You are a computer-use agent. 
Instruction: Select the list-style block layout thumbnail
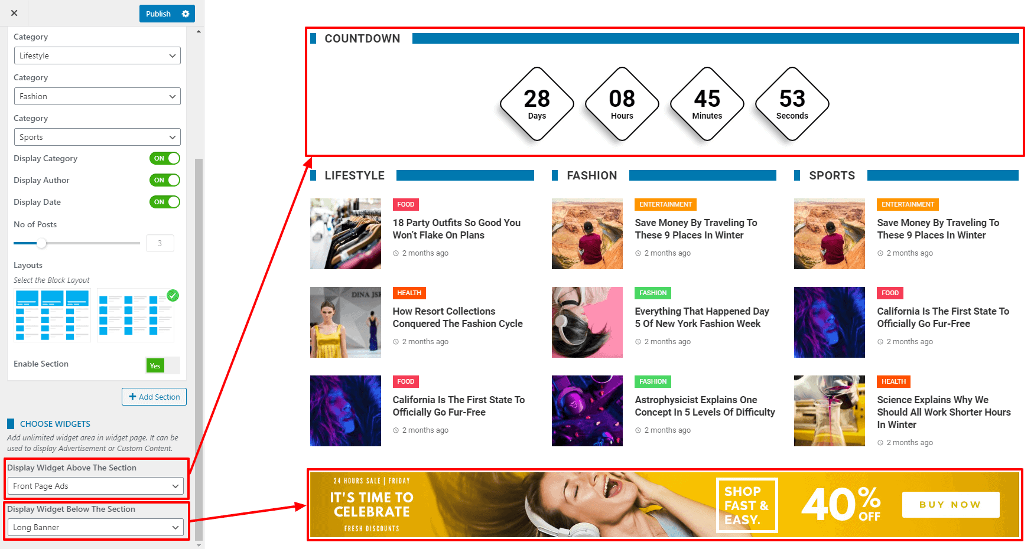[x=52, y=315]
